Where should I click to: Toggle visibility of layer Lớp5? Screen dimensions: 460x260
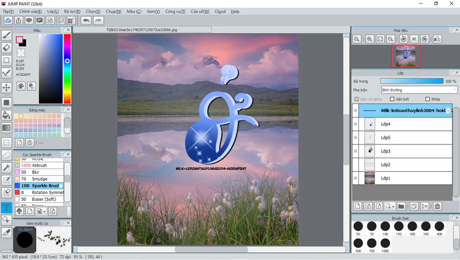(x=356, y=138)
